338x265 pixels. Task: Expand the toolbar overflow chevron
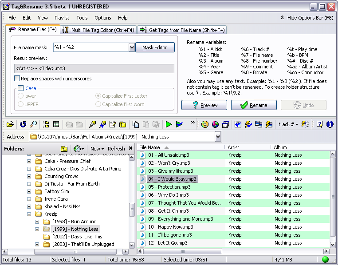[x=193, y=123]
